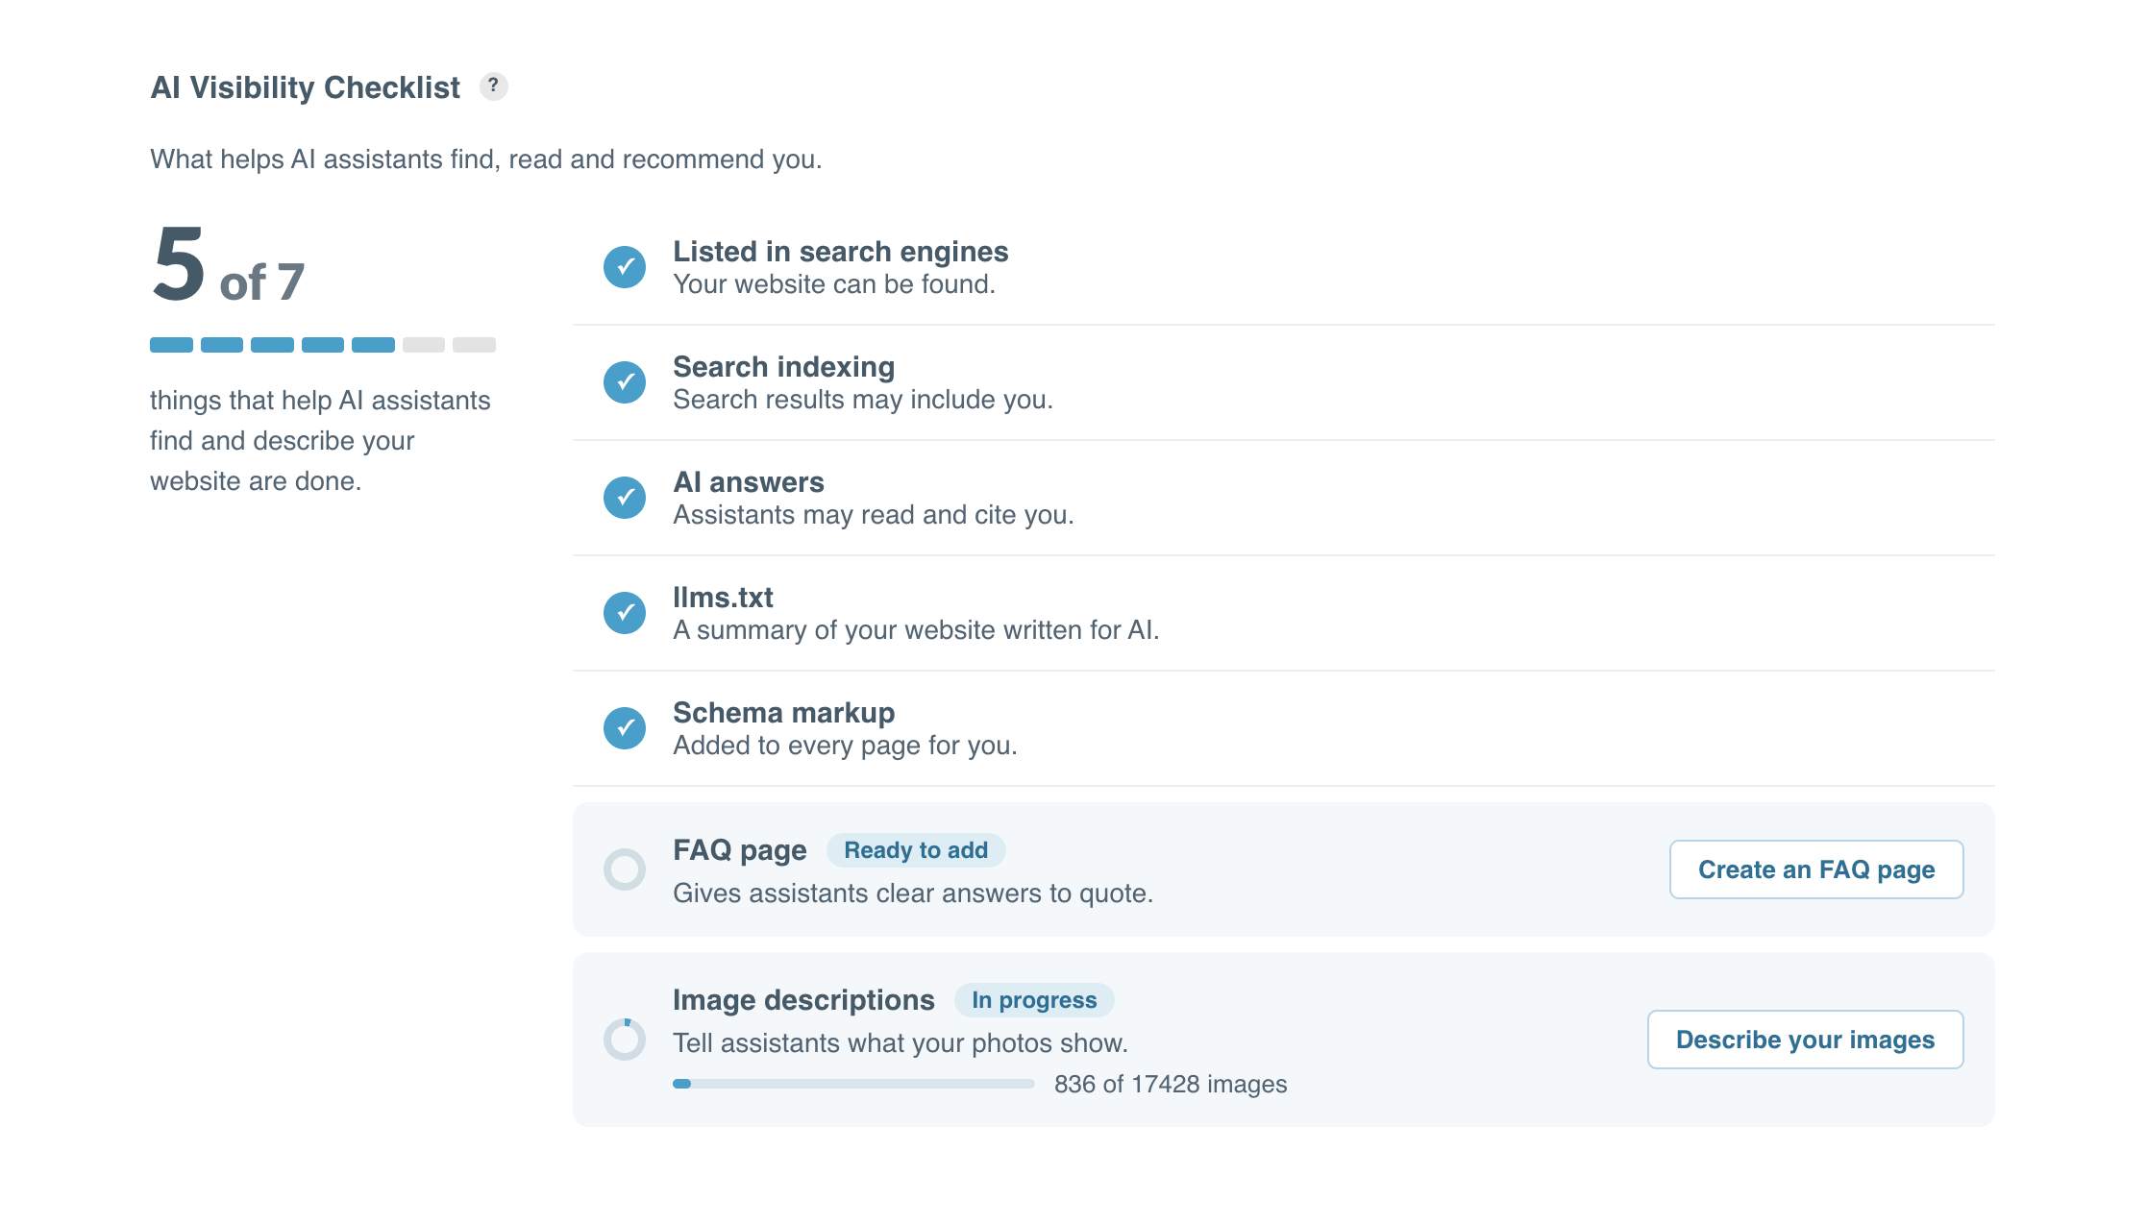
Task: Click Describe your images button
Action: point(1805,1040)
